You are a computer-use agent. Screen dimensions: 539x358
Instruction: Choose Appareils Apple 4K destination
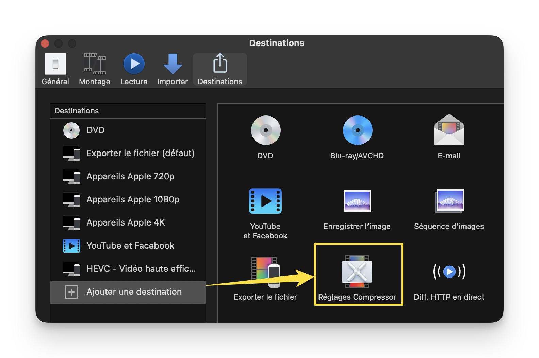coord(128,222)
